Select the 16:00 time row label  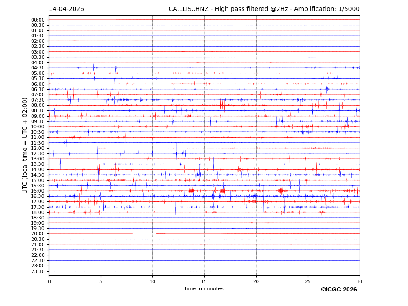click(38, 191)
